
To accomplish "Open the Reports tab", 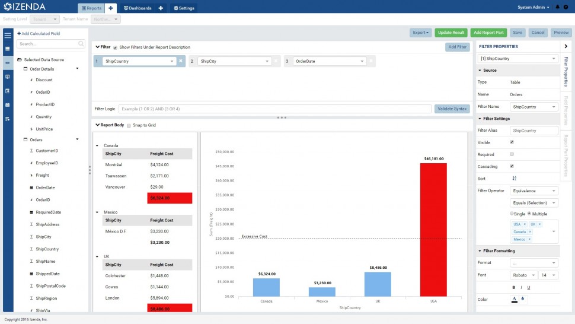I will coord(91,8).
